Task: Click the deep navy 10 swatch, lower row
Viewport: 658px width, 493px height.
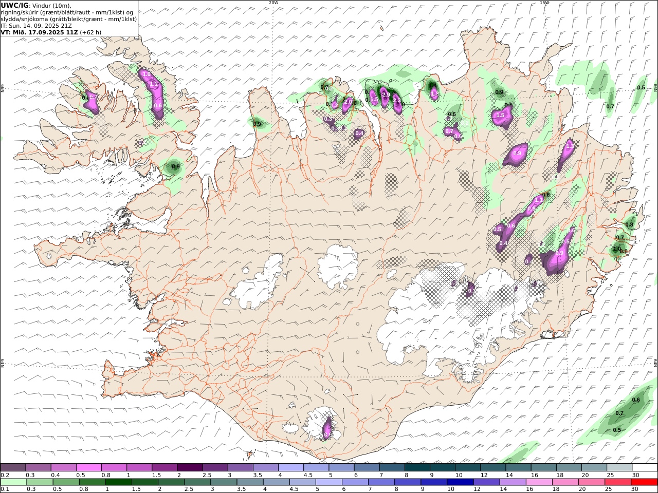Action: click(460, 482)
